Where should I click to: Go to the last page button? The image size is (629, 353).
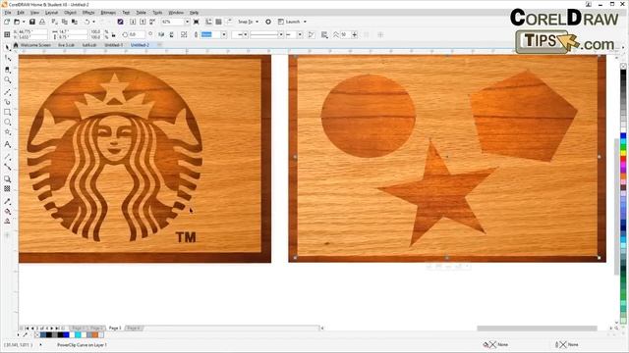click(x=57, y=328)
